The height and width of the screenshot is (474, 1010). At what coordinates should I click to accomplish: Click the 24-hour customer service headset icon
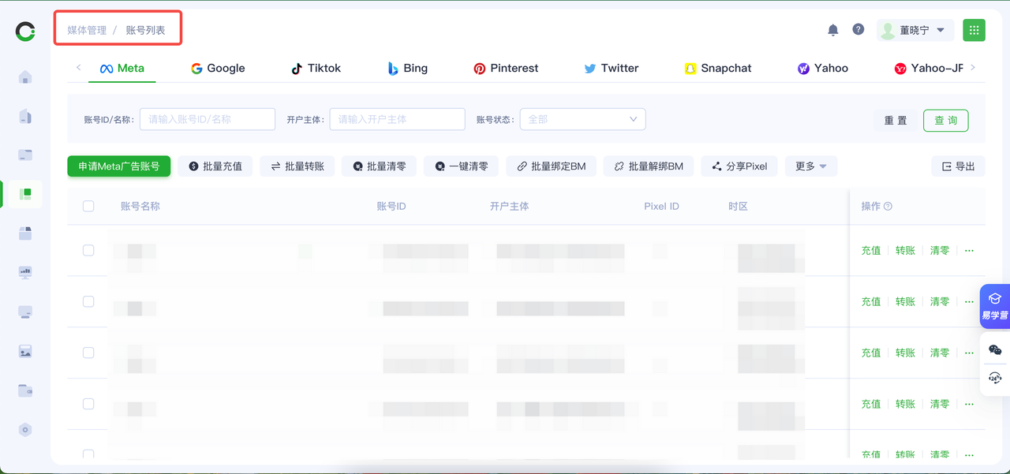[994, 378]
